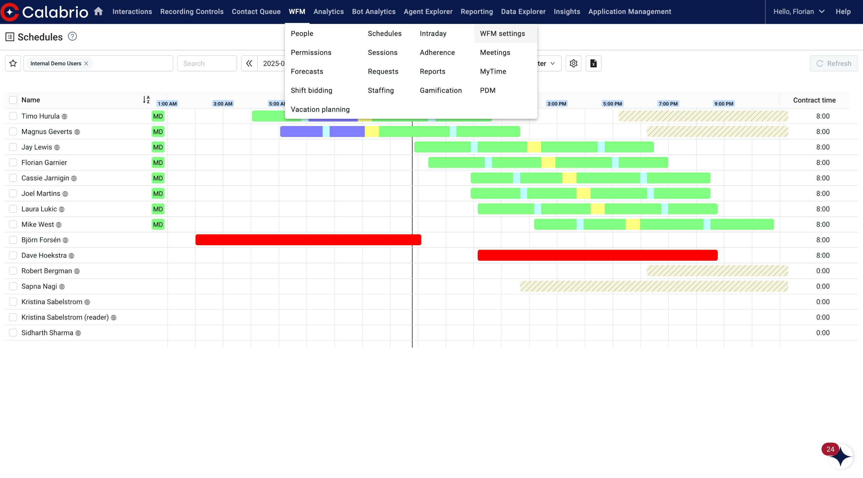Click the Excel export icon
Image resolution: width=863 pixels, height=478 pixels.
point(593,63)
